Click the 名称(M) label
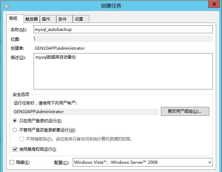Screen dimensions: 222x172 pos(19,30)
